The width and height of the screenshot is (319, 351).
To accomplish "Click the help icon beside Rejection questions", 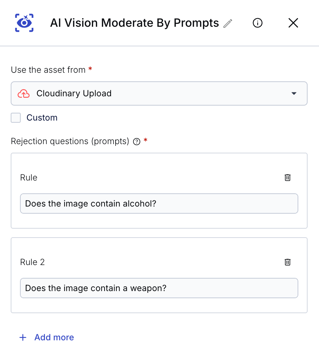I will (136, 142).
